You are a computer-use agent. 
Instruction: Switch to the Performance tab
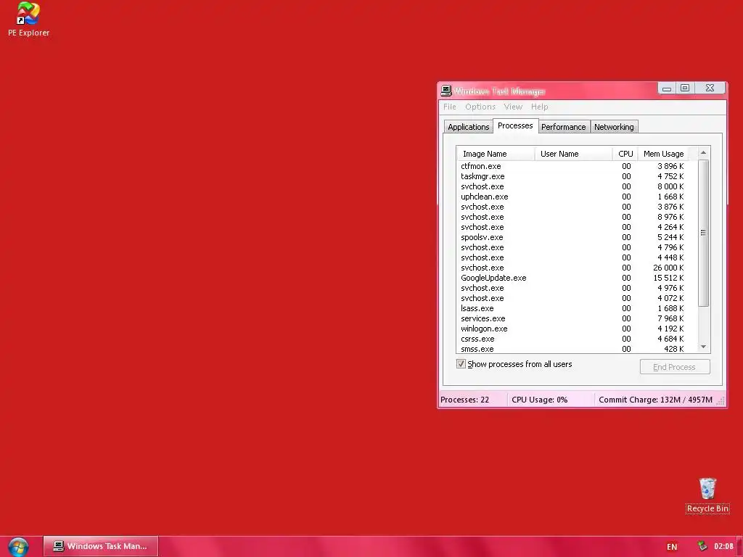pyautogui.click(x=563, y=127)
